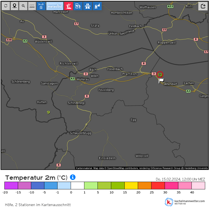Click the purple -20 to -15 legend swatch
The width and height of the screenshot is (209, 208).
[11, 186]
